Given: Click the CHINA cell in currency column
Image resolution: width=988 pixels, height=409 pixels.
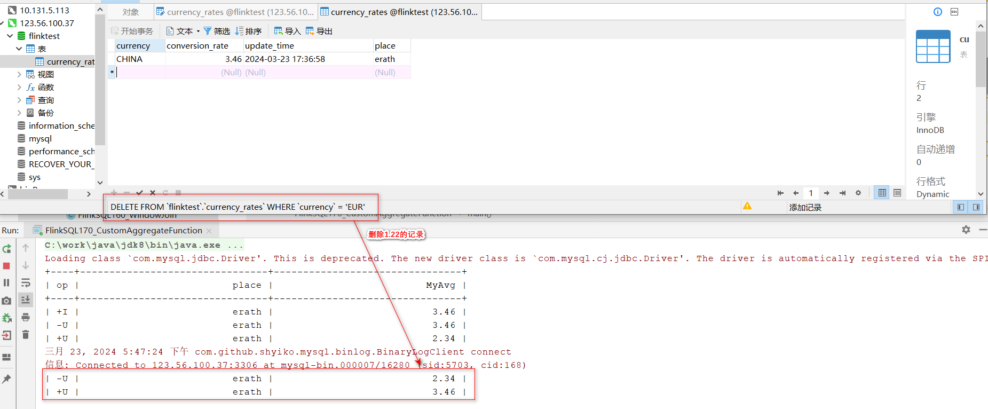Looking at the screenshot, I should [140, 59].
